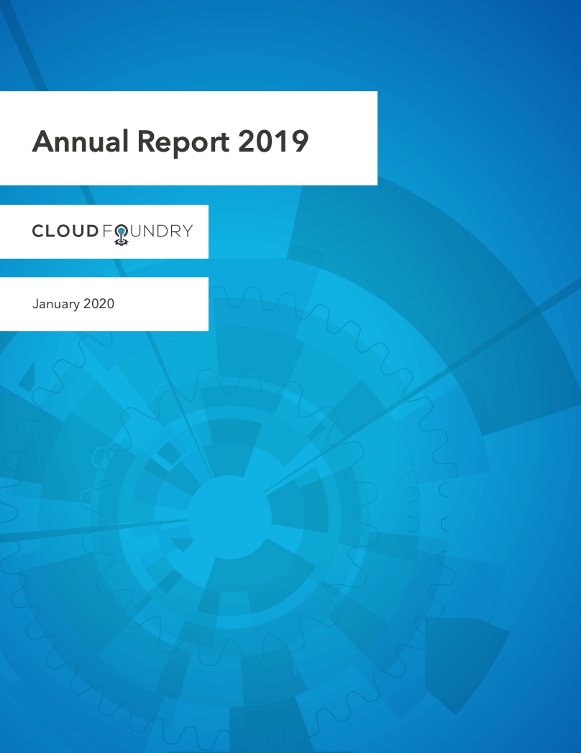This screenshot has height=753, width=581.
Task: Click the 'January 2020' date text
Action: 73,304
